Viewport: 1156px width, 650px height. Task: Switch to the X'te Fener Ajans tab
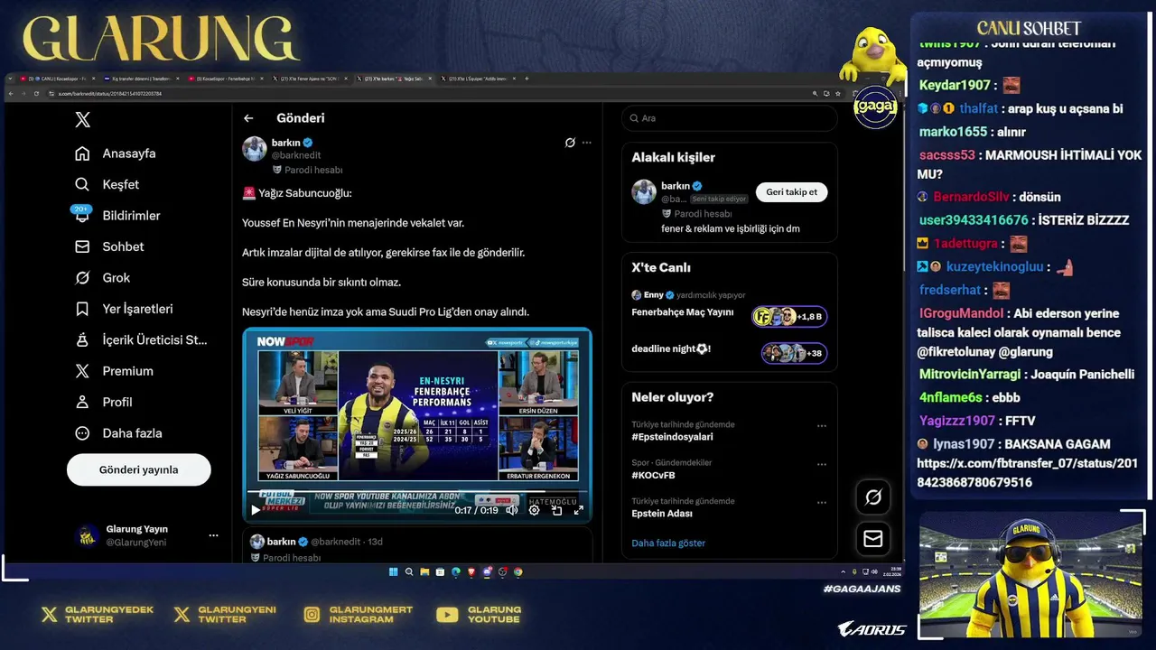tap(312, 79)
